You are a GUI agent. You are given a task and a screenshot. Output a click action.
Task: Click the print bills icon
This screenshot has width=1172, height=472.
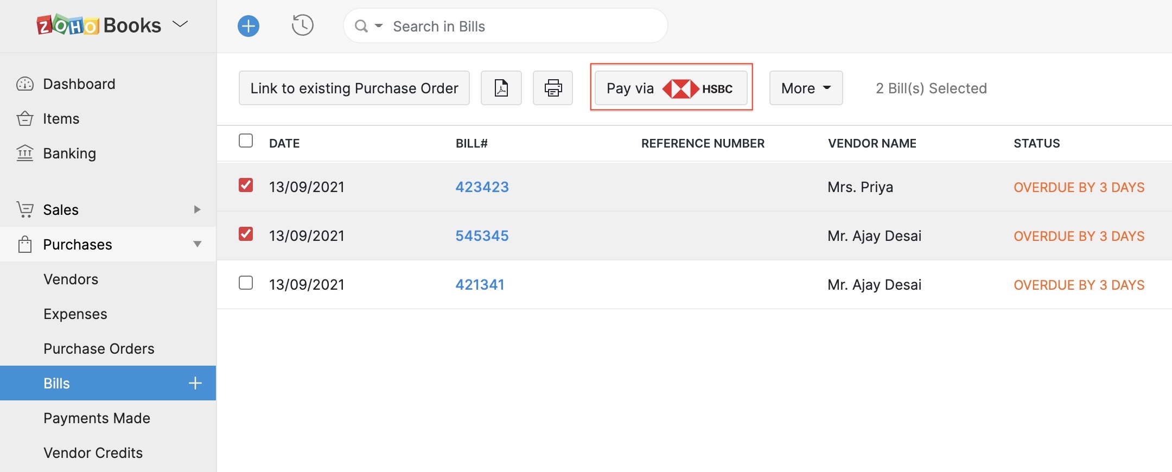552,88
